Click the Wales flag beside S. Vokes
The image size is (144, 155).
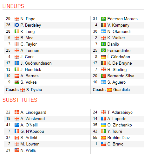pyautogui.click(x=17, y=82)
